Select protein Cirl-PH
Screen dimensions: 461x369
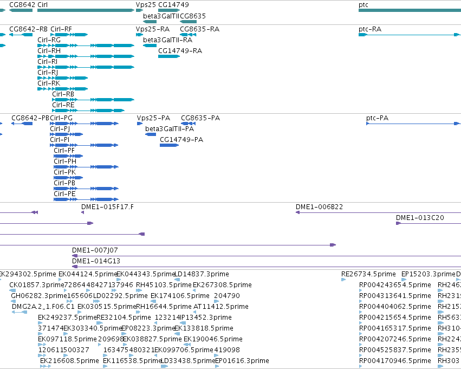65,161
